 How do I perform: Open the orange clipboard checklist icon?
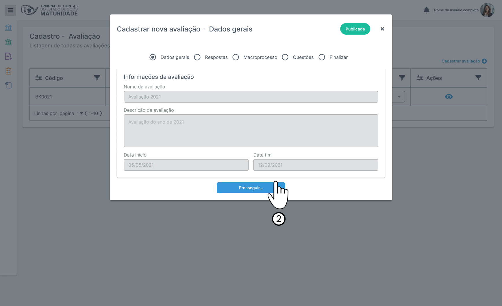pyautogui.click(x=8, y=71)
